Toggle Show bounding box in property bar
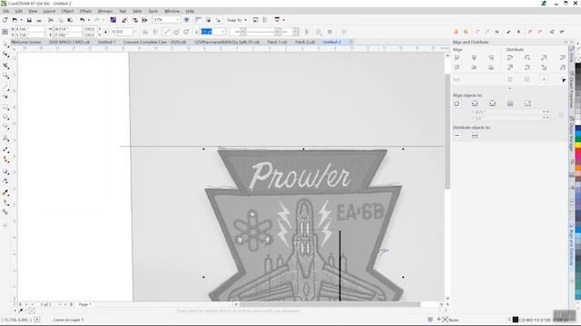The image size is (581, 326). (x=330, y=33)
